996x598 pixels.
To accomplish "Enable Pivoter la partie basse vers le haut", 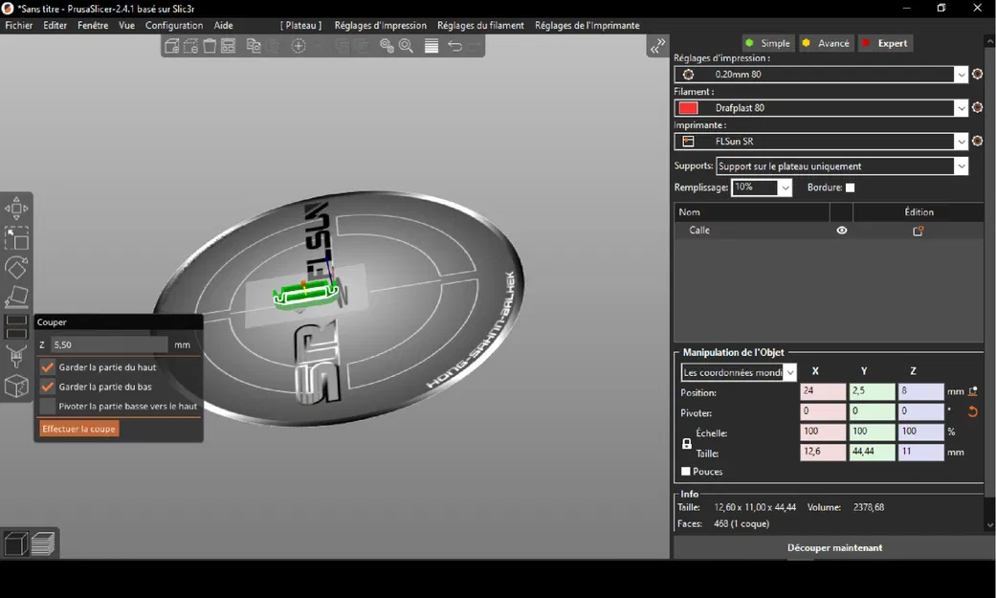I will [48, 407].
